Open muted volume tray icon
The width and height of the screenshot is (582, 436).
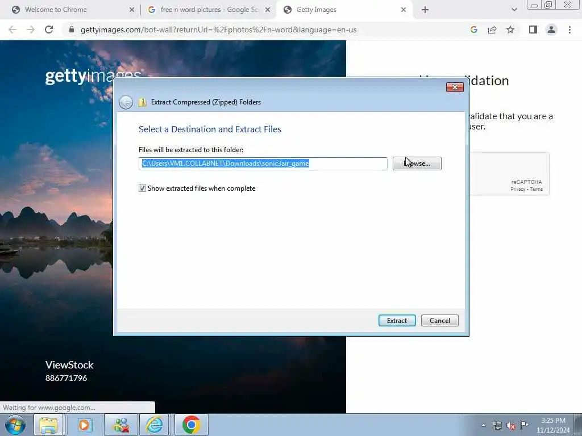tap(511, 426)
